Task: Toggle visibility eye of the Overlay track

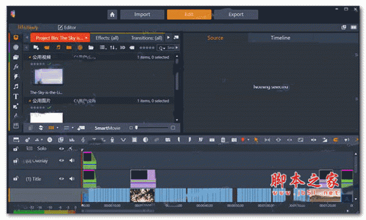Action: pyautogui.click(x=62, y=160)
